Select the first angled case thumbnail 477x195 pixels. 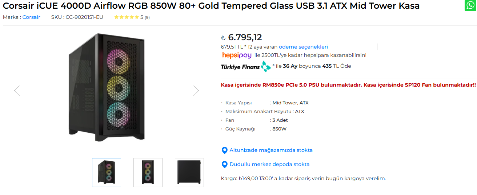(107, 173)
